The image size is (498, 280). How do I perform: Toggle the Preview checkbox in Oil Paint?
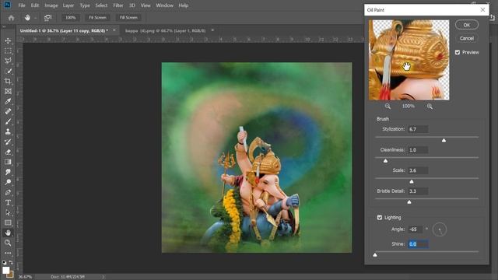[458, 52]
